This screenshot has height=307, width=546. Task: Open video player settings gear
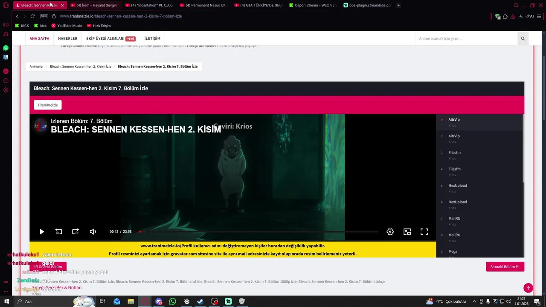(390, 232)
